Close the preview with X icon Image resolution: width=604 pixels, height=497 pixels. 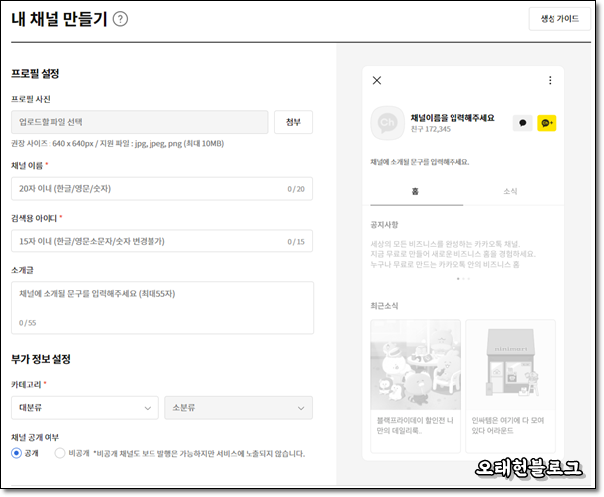(377, 80)
